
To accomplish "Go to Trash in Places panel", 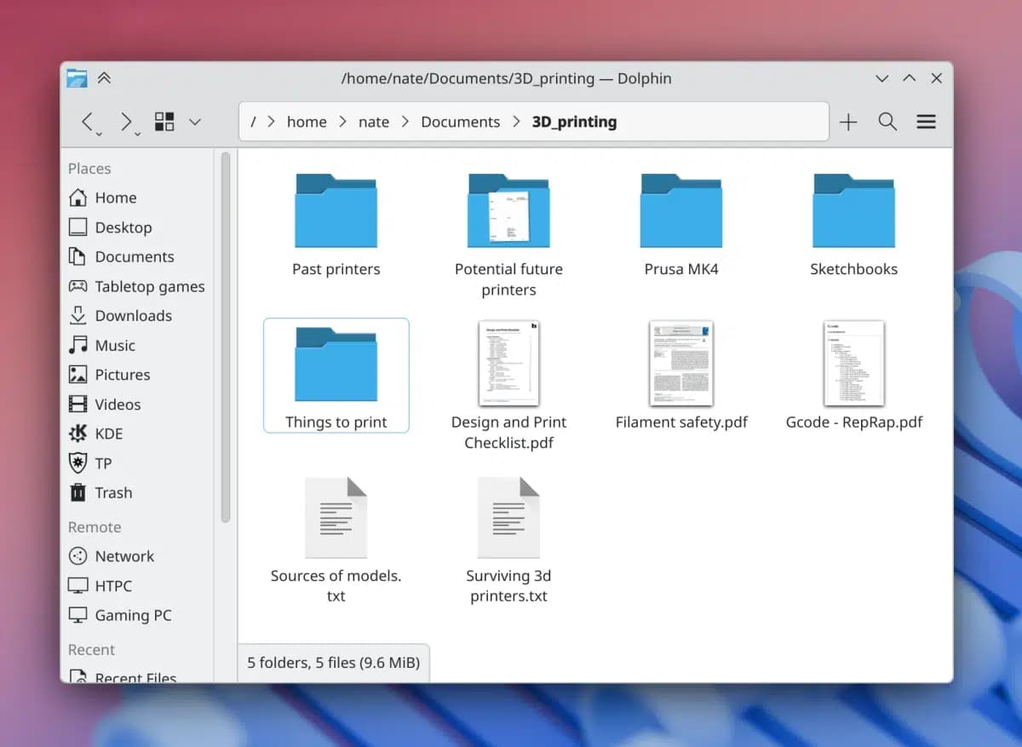I will click(112, 493).
